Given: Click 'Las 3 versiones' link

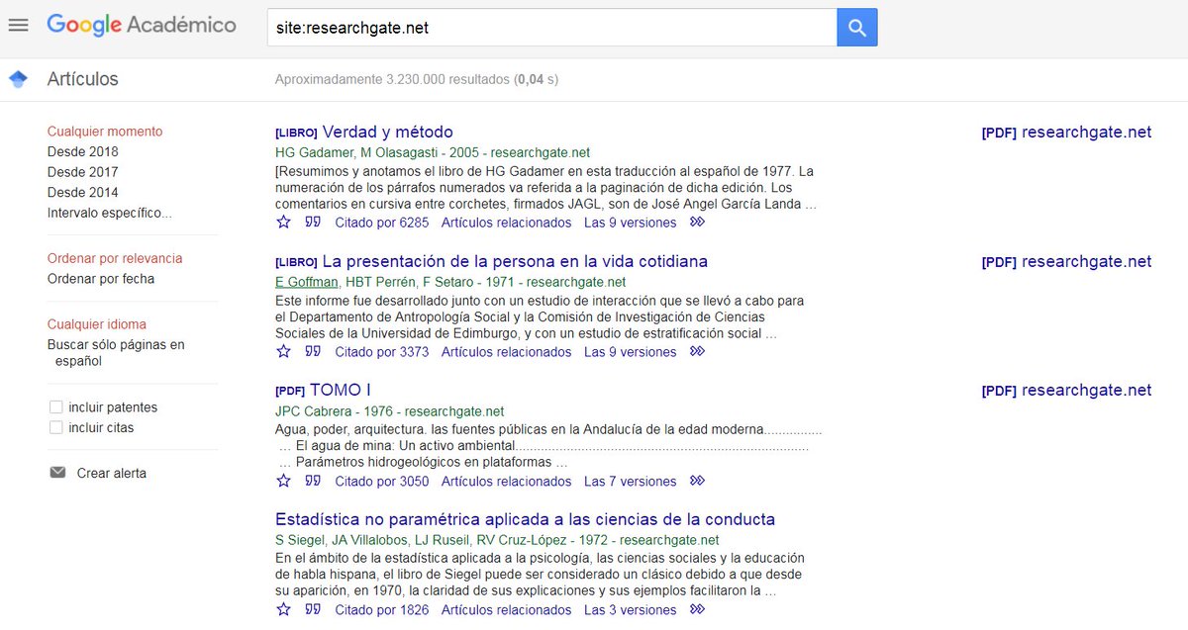Looking at the screenshot, I should point(631,610).
